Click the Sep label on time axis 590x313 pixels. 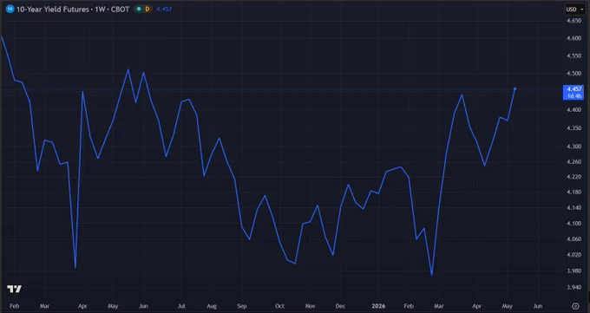pyautogui.click(x=242, y=306)
